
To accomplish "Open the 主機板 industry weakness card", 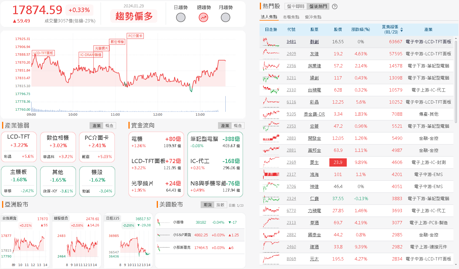I will (19, 181).
